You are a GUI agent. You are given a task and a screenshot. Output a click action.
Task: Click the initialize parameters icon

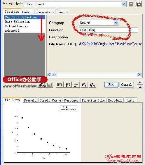[x=60, y=85]
